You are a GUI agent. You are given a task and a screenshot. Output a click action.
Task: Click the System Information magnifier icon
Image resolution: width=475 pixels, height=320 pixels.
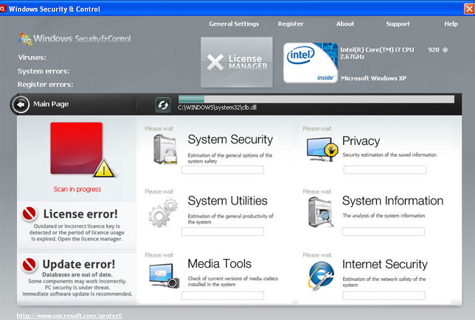click(321, 212)
